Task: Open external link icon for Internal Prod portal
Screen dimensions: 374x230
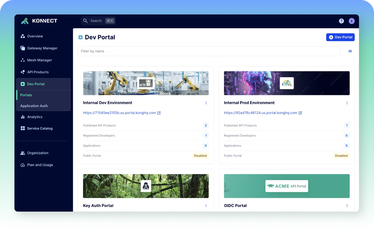Action: pos(300,113)
